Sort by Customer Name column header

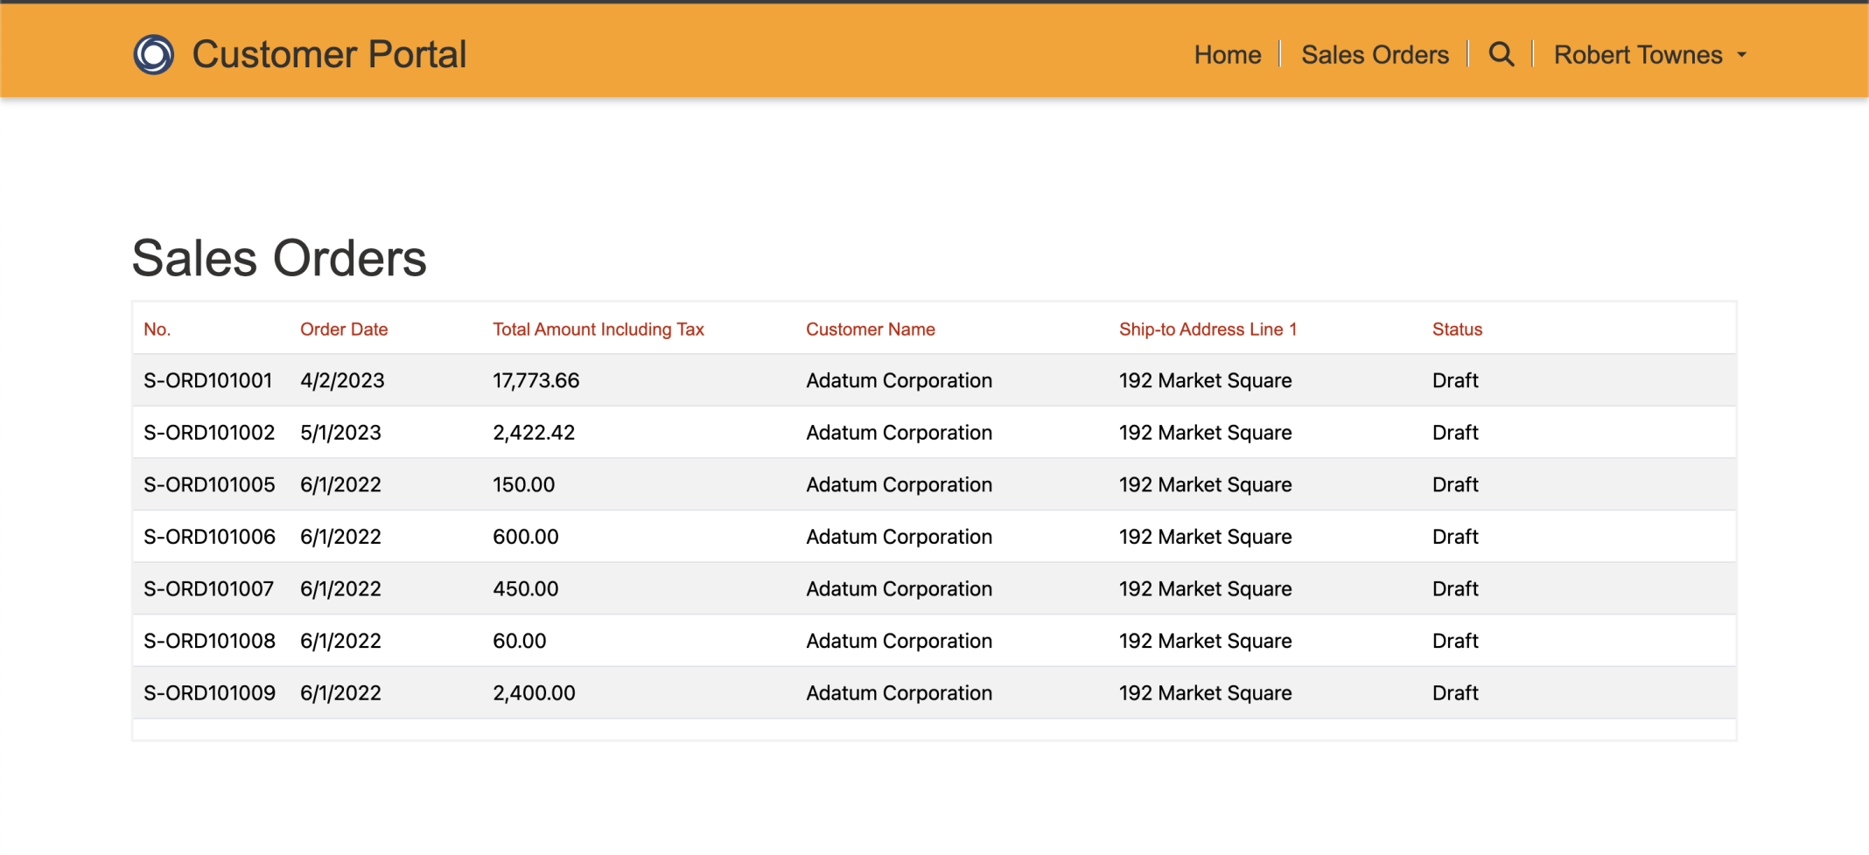[x=871, y=330]
